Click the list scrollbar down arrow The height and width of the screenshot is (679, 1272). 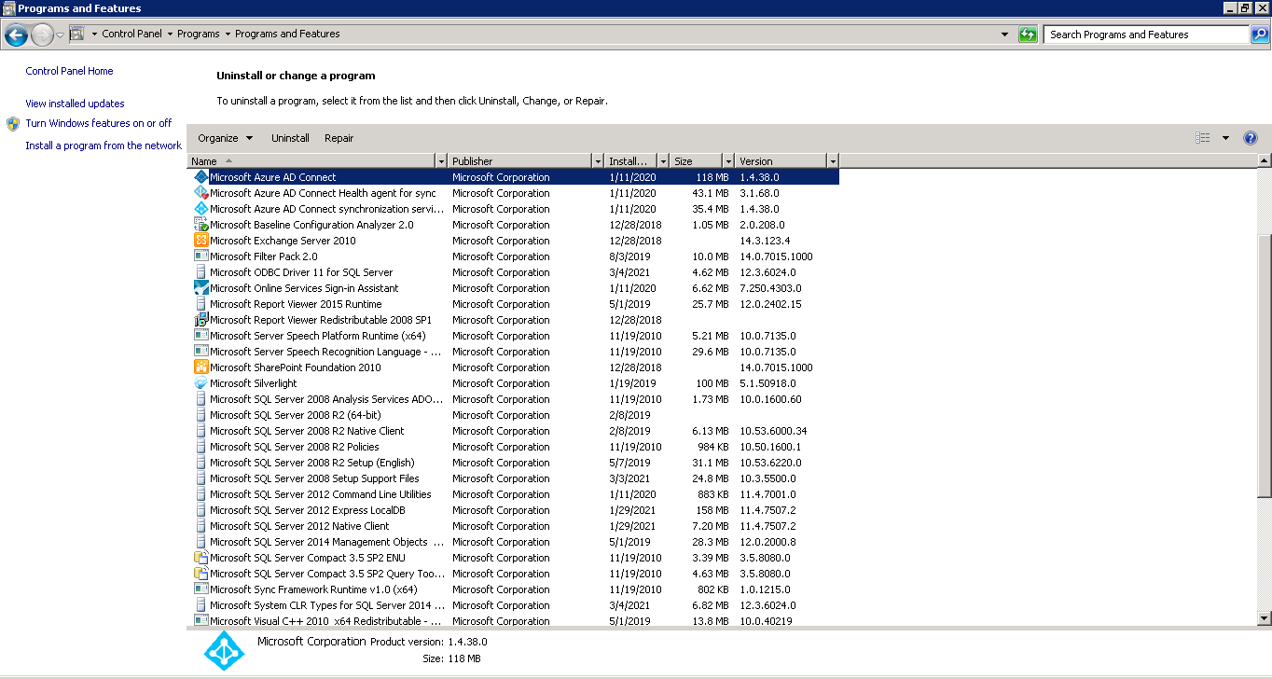tap(1265, 617)
